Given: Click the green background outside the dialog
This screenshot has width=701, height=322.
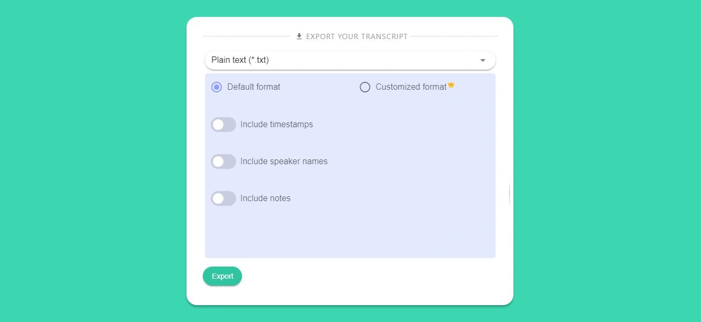Looking at the screenshot, I should [90, 158].
